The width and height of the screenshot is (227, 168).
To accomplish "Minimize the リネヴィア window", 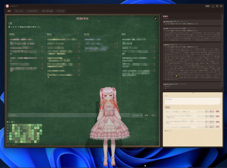I will click(x=213, y=6).
